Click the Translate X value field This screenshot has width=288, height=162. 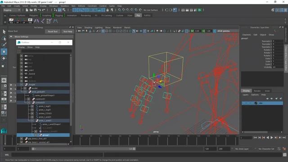pyautogui.click(x=278, y=41)
